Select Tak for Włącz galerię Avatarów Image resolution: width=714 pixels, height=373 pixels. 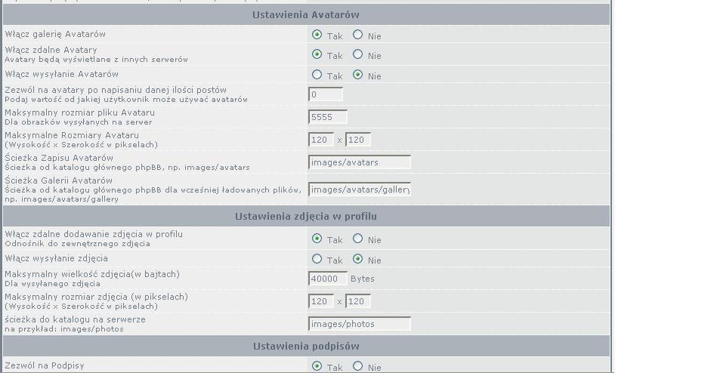(317, 35)
